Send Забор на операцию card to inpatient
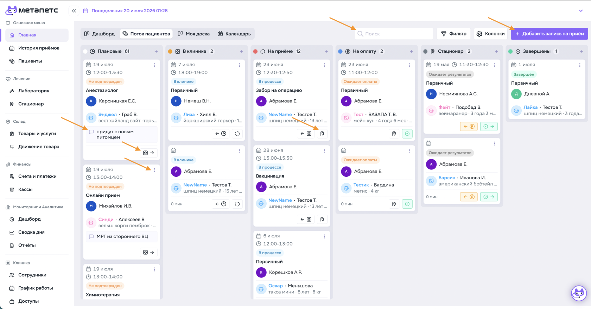Screen dimensions: 591x309 322,134
